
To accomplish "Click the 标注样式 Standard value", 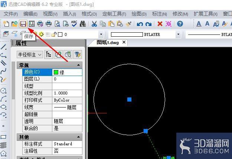I will click(67, 144).
